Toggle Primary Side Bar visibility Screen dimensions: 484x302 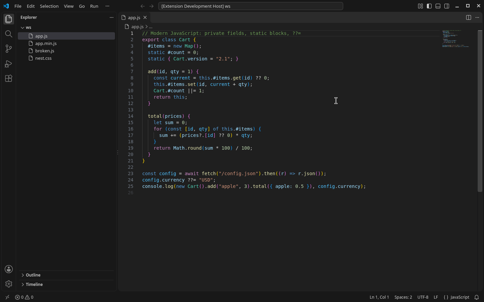[x=429, y=6]
